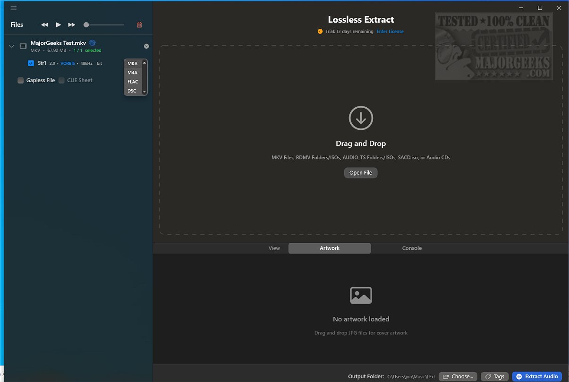Image resolution: width=569 pixels, height=382 pixels.
Task: Click the Enter License link
Action: point(390,32)
